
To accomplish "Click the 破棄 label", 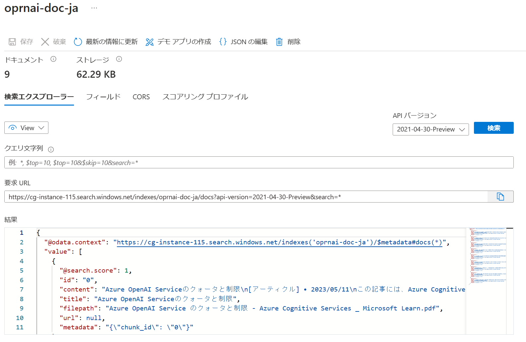I will pyautogui.click(x=60, y=42).
